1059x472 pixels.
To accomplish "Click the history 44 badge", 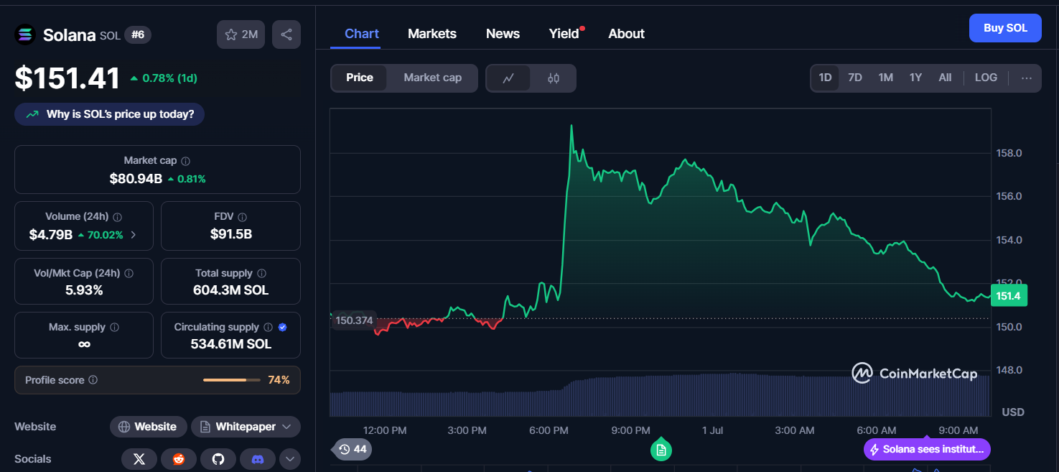I will click(353, 450).
